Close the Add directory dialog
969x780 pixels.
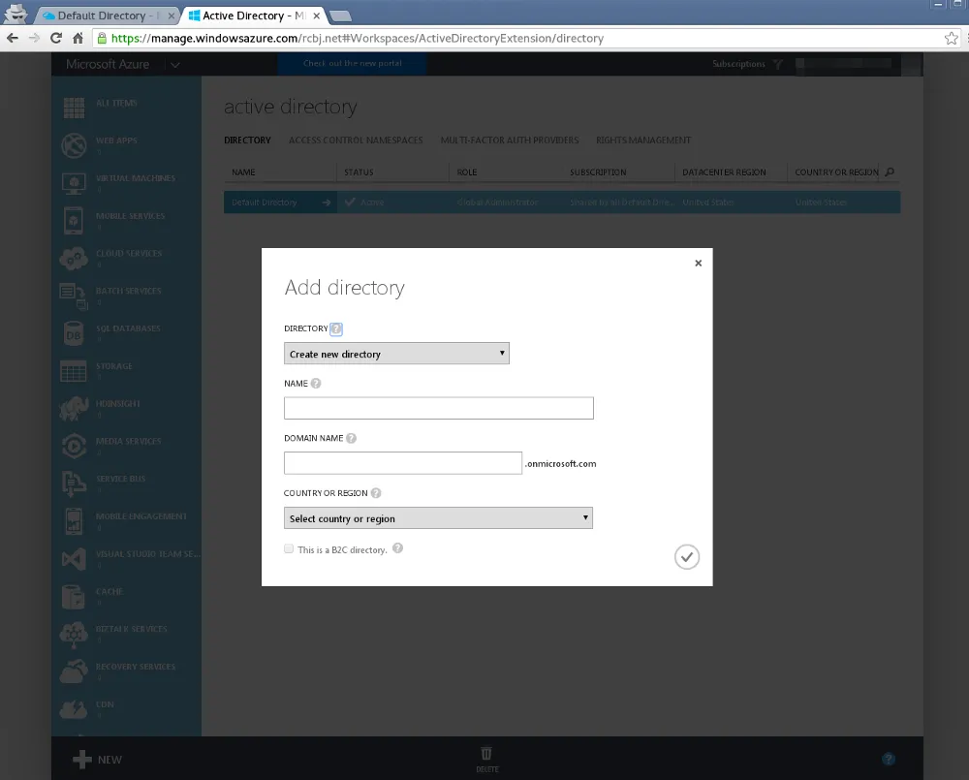click(699, 264)
